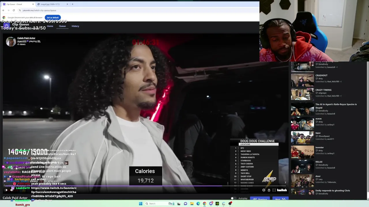Close the image0.jpg tab
Screen dimensions: 369x207
67,4
